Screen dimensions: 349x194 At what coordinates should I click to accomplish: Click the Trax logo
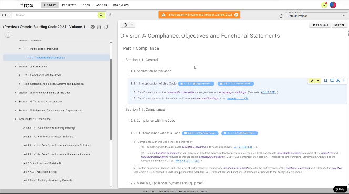(27, 5)
